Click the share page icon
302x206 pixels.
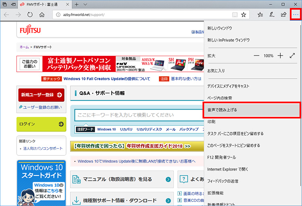coord(283,15)
